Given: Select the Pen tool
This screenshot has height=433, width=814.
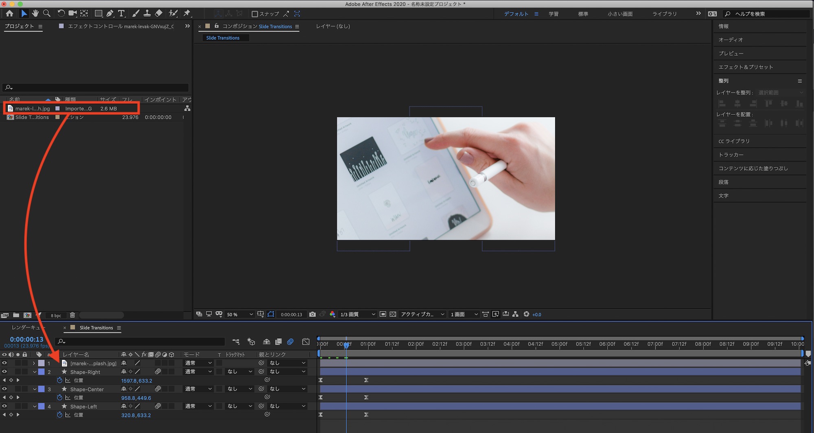Looking at the screenshot, I should [110, 13].
